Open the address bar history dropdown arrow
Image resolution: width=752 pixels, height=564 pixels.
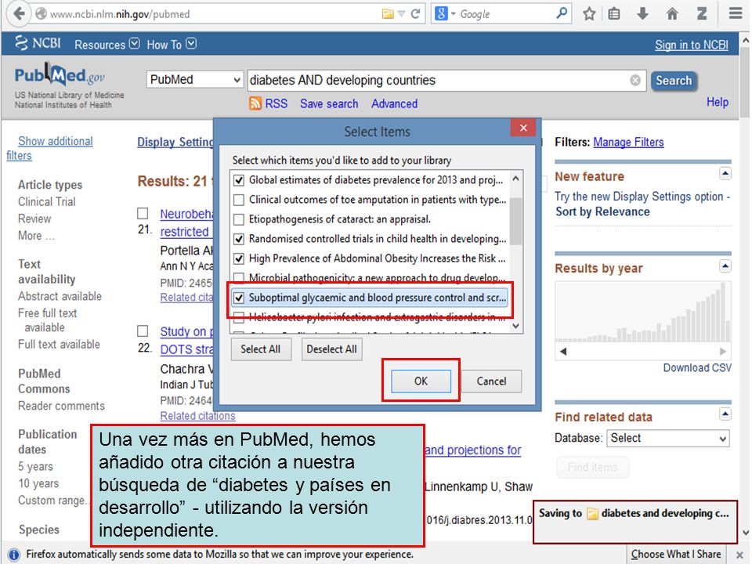click(x=401, y=14)
